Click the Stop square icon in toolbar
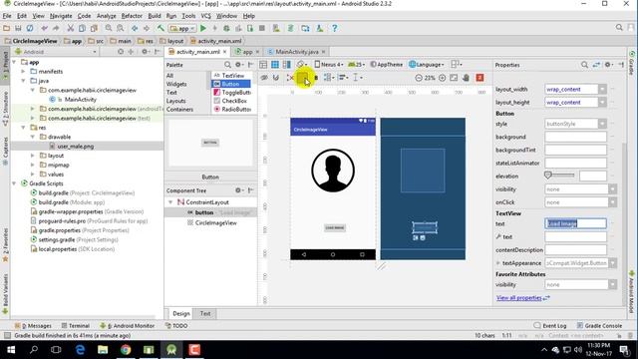The image size is (638, 359). tap(262, 28)
